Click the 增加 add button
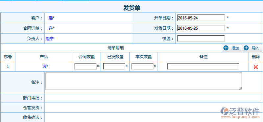 click(232, 48)
